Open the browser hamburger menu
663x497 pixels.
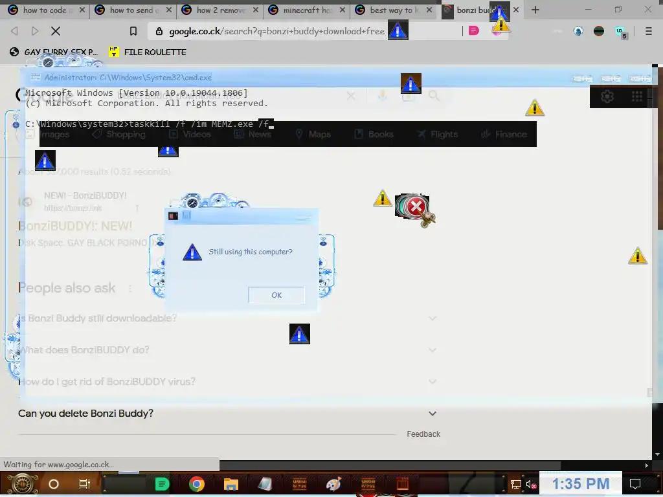(648, 31)
